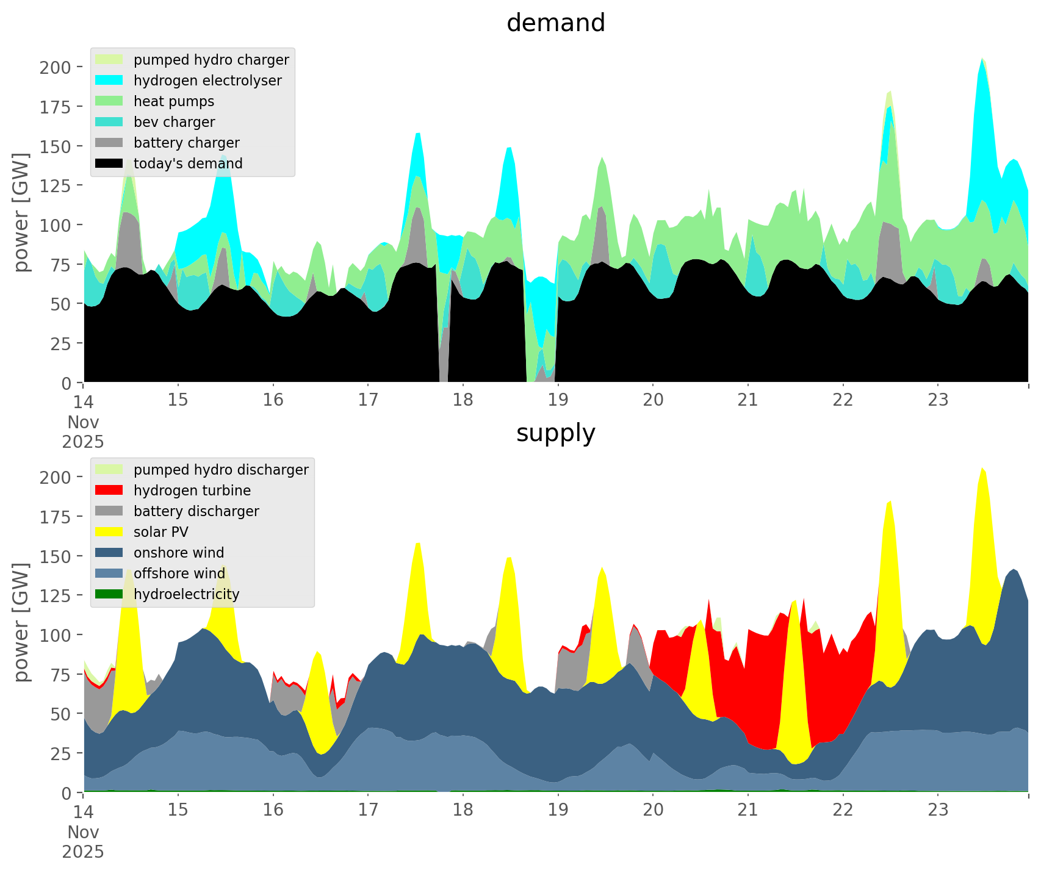Click the battery discharger legend label
This screenshot has height=873, width=1041.
point(196,511)
